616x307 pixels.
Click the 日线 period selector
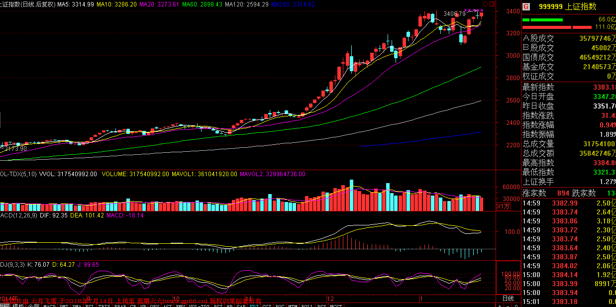point(508,298)
